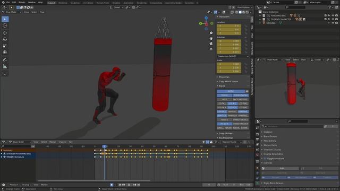
Task: Toggle TRIDENT CHARACTER exclude checkbox
Action: [326, 19]
